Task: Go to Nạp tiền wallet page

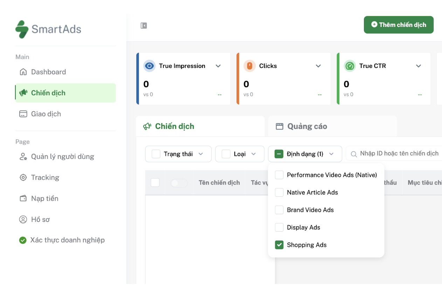Action: tap(44, 199)
